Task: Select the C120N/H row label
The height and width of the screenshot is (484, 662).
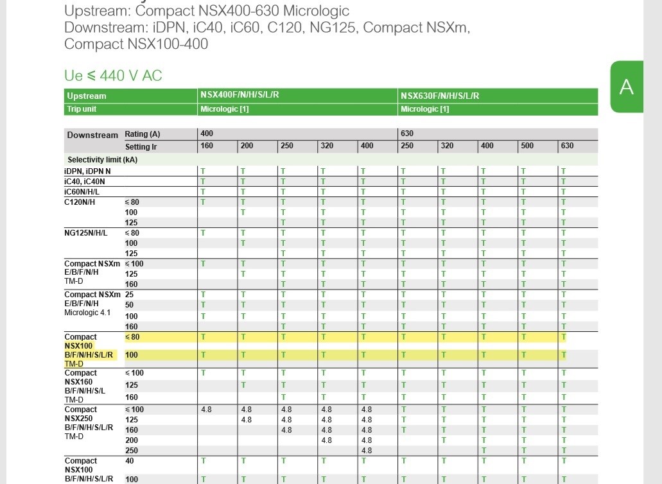Action: click(x=80, y=202)
